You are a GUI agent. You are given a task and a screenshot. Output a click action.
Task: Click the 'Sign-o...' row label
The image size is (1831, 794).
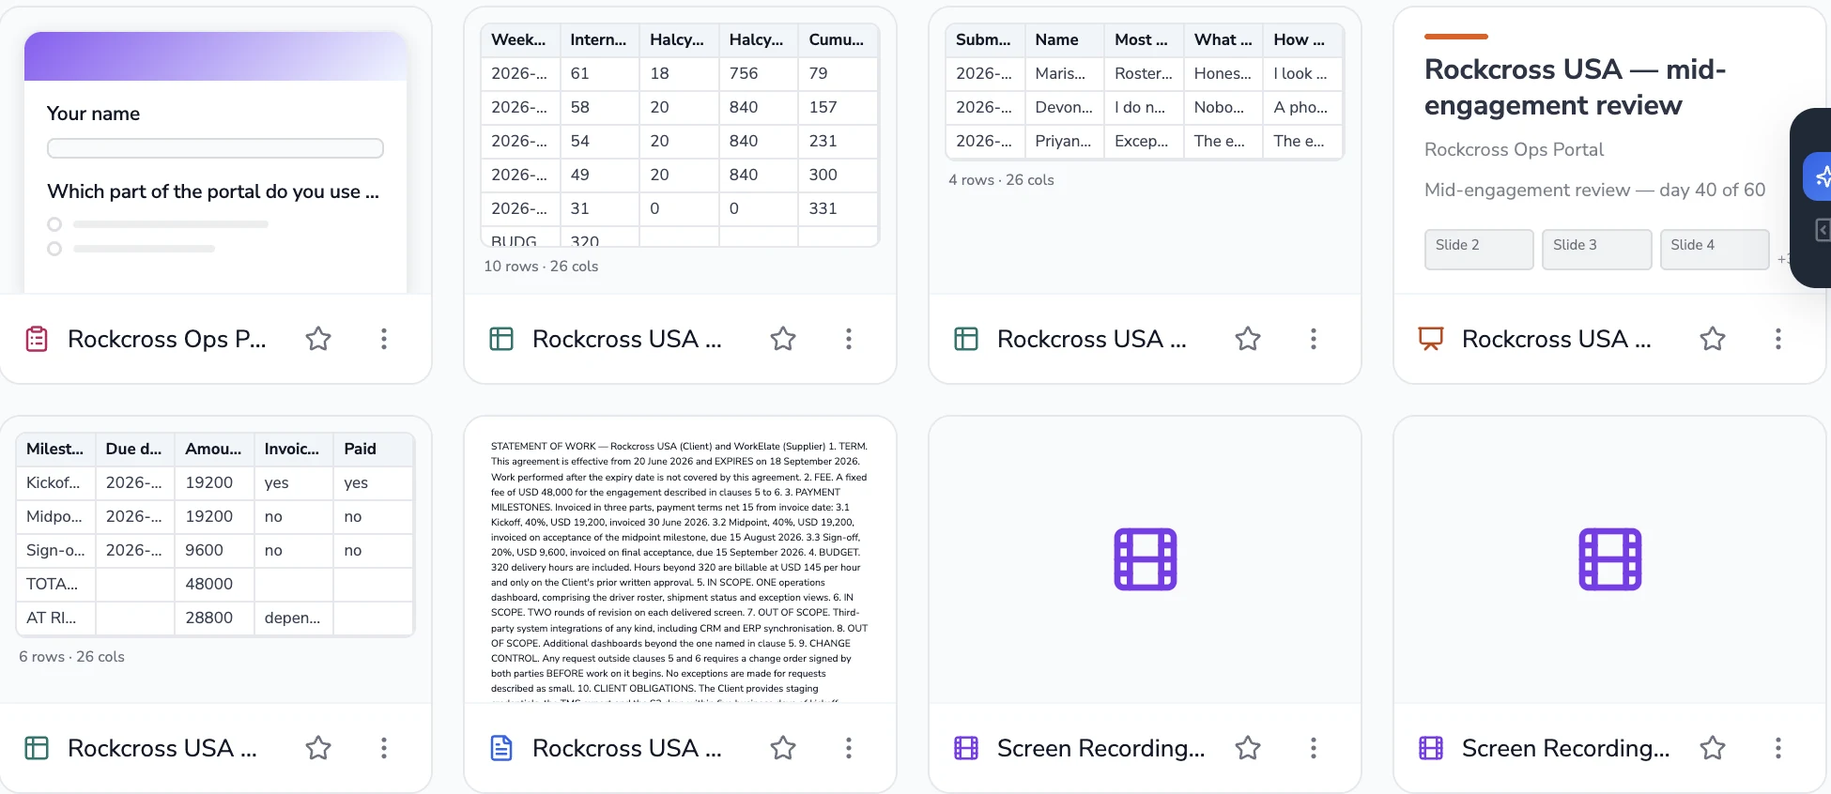tap(56, 550)
